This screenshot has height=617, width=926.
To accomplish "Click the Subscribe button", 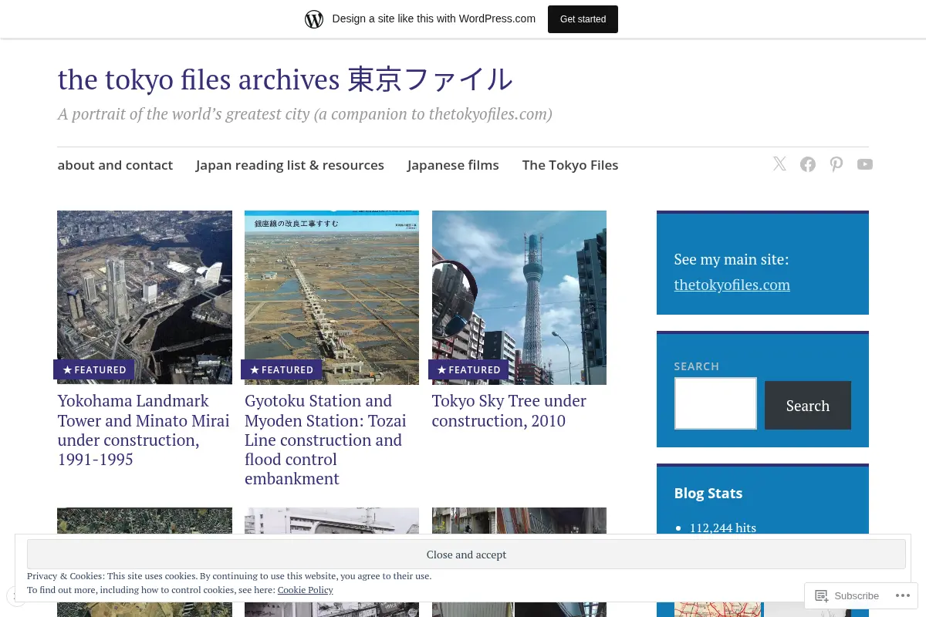I will (847, 595).
